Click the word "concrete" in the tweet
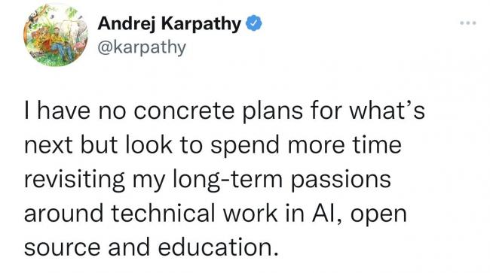490x273 pixels. [x=185, y=111]
